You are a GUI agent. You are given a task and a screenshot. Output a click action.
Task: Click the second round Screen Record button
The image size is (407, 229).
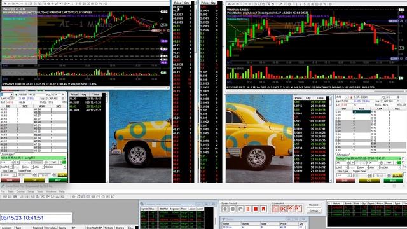[233, 209]
